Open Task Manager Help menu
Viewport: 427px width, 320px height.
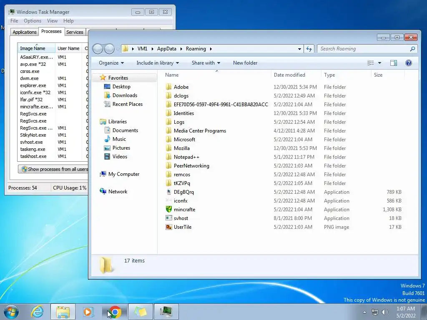click(68, 21)
